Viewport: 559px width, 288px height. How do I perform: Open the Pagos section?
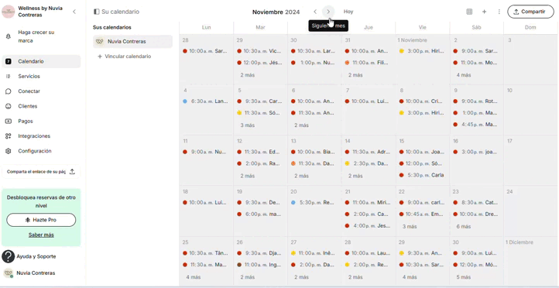pos(41,122)
